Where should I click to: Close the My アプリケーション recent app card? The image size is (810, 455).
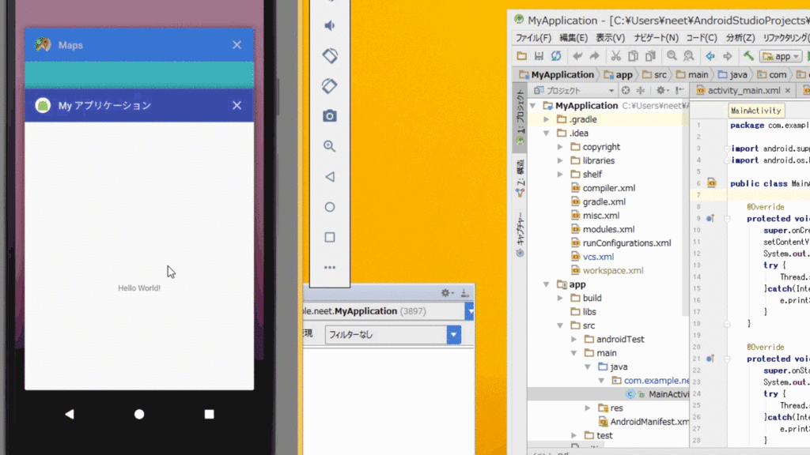point(237,105)
